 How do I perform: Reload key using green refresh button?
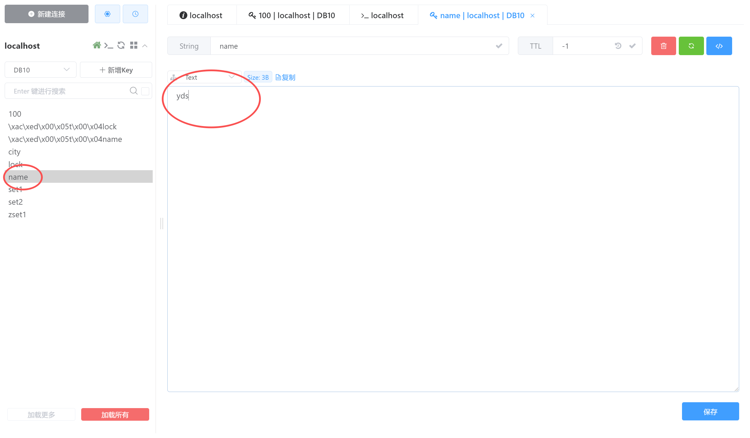(692, 46)
